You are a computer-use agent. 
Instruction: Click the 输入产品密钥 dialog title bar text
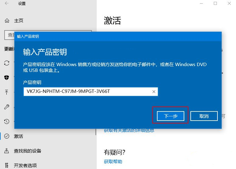click(x=28, y=36)
